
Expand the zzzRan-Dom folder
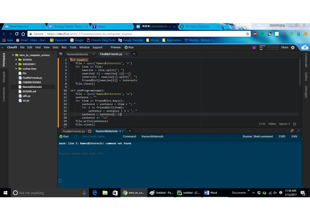[16, 69]
